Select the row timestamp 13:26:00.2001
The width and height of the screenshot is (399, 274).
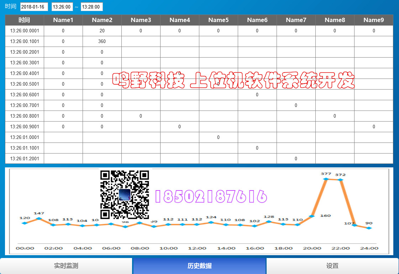25,52
